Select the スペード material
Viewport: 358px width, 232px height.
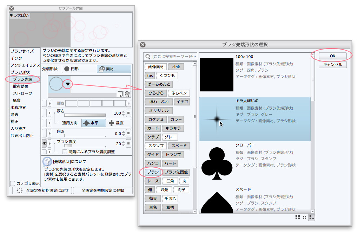coord(254,200)
